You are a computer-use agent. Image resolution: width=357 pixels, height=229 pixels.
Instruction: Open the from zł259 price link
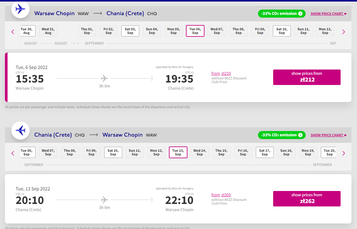221,74
